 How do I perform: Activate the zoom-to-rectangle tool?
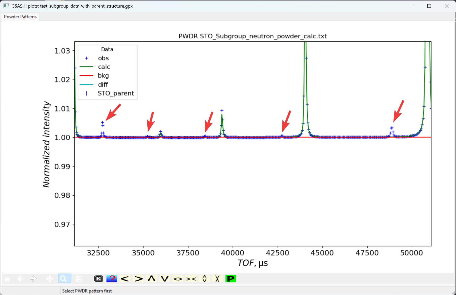64,278
